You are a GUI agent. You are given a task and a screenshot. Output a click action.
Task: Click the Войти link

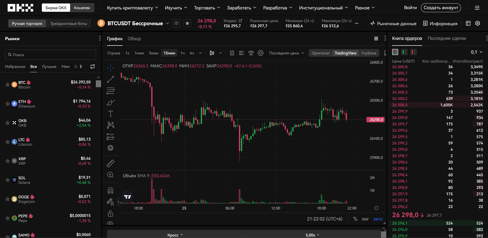[x=410, y=8]
